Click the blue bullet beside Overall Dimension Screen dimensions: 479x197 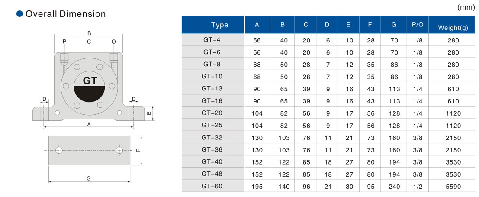tap(19, 14)
